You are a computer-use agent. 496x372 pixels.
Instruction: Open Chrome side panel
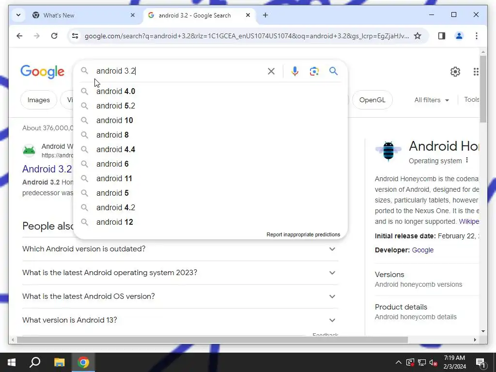(x=442, y=36)
